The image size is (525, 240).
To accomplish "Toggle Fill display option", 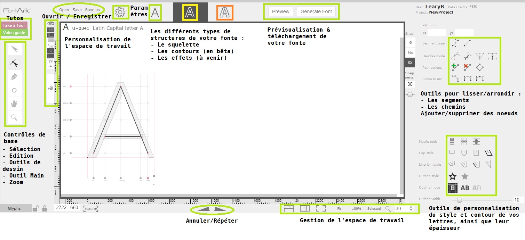I will point(51,88).
